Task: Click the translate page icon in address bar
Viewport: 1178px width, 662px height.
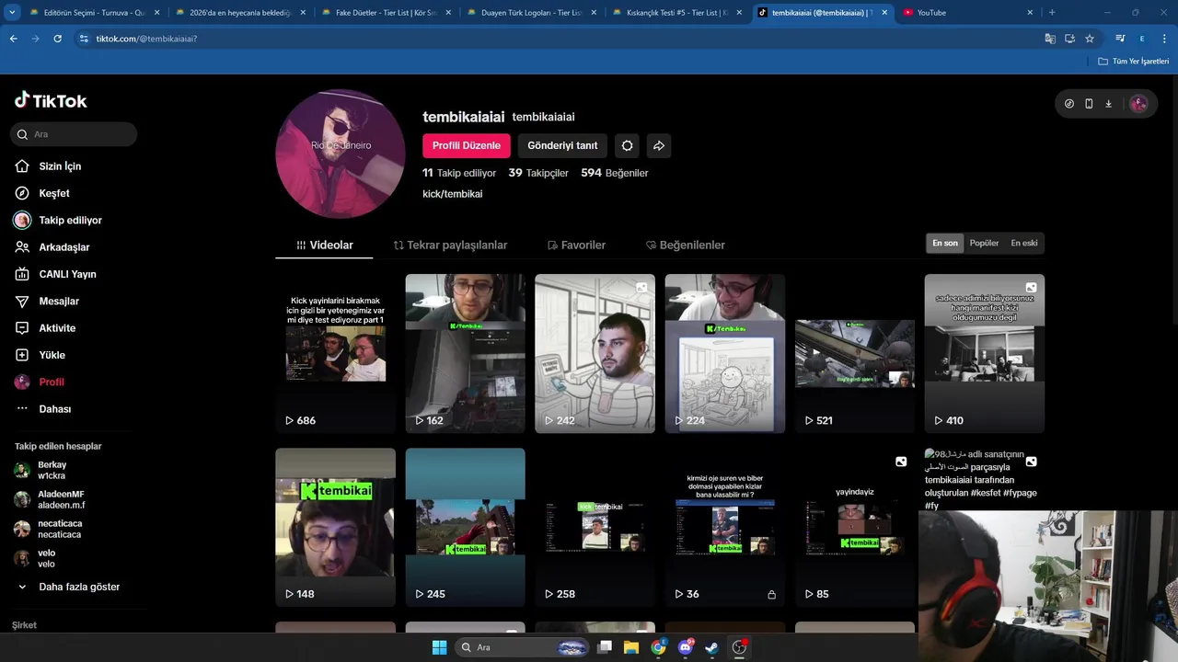Action: click(1050, 39)
